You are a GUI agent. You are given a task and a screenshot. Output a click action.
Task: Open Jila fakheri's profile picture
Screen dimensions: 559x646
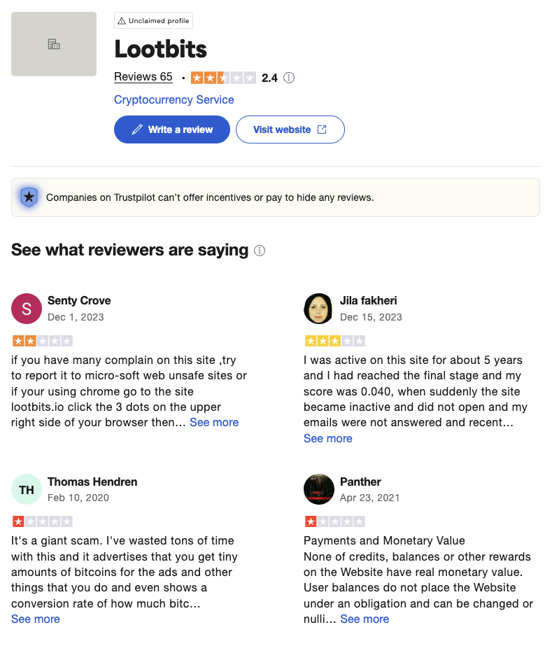click(x=318, y=309)
